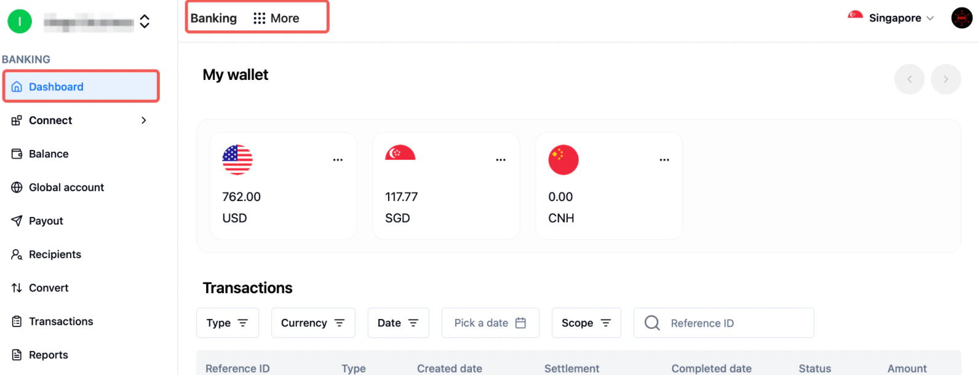Open the Reports section

tap(49, 355)
